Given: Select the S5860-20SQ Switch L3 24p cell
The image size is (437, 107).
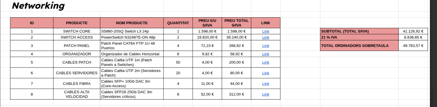Looking at the screenshot, I should click(132, 31).
